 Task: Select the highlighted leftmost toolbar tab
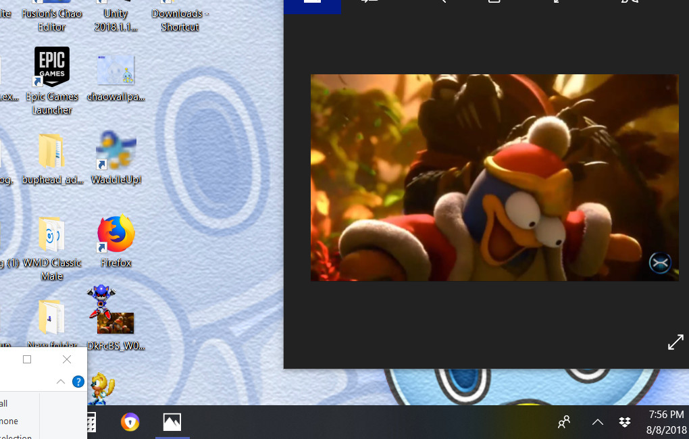tap(312, 5)
